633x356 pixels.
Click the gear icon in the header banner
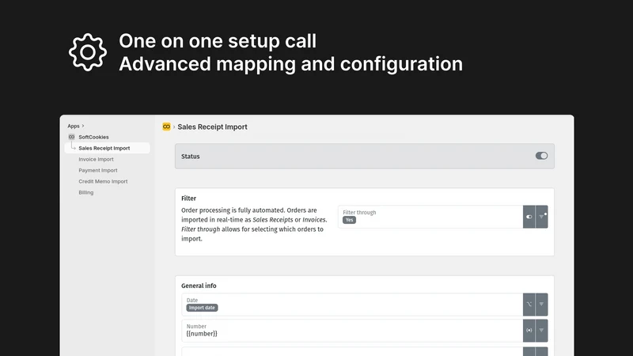pos(88,52)
